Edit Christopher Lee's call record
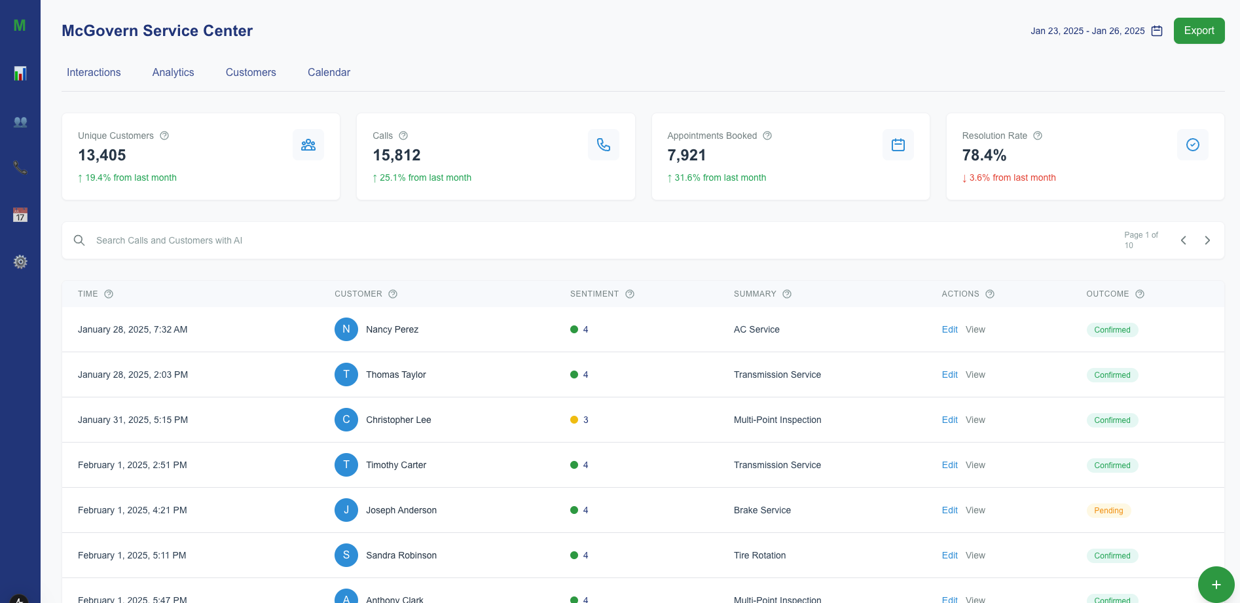 tap(949, 420)
